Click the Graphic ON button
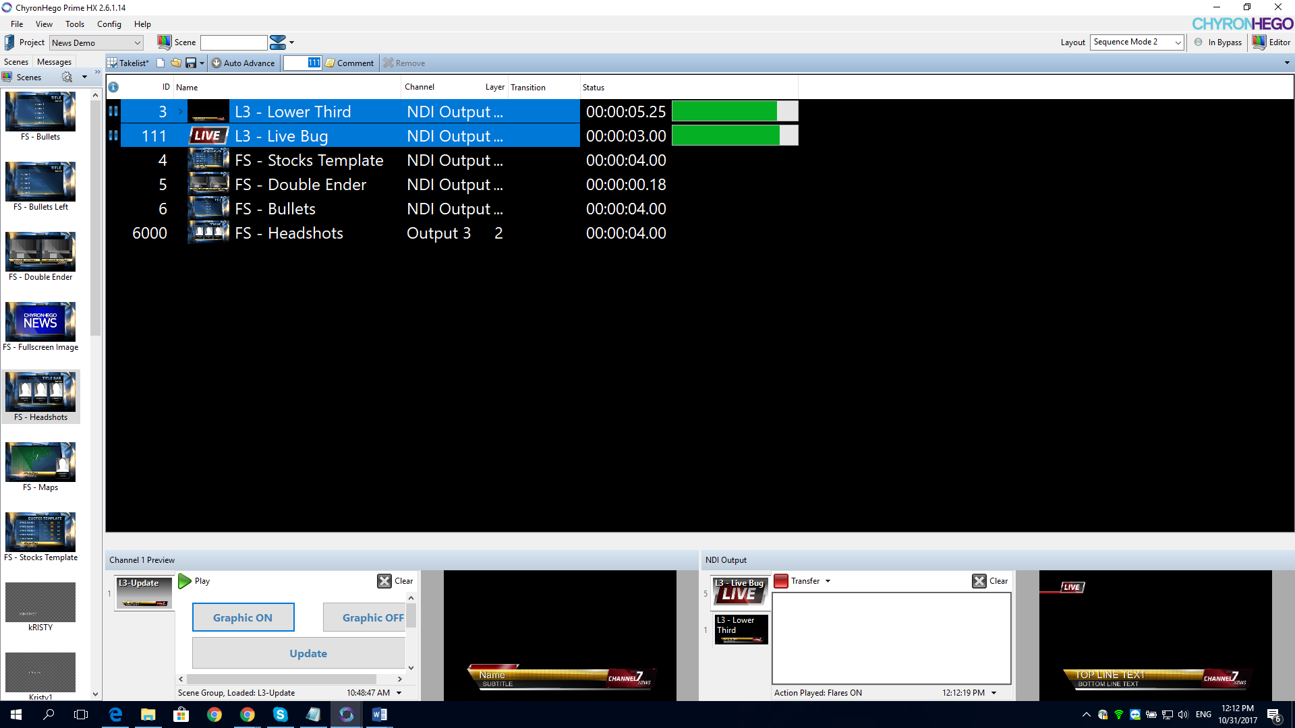 point(243,617)
